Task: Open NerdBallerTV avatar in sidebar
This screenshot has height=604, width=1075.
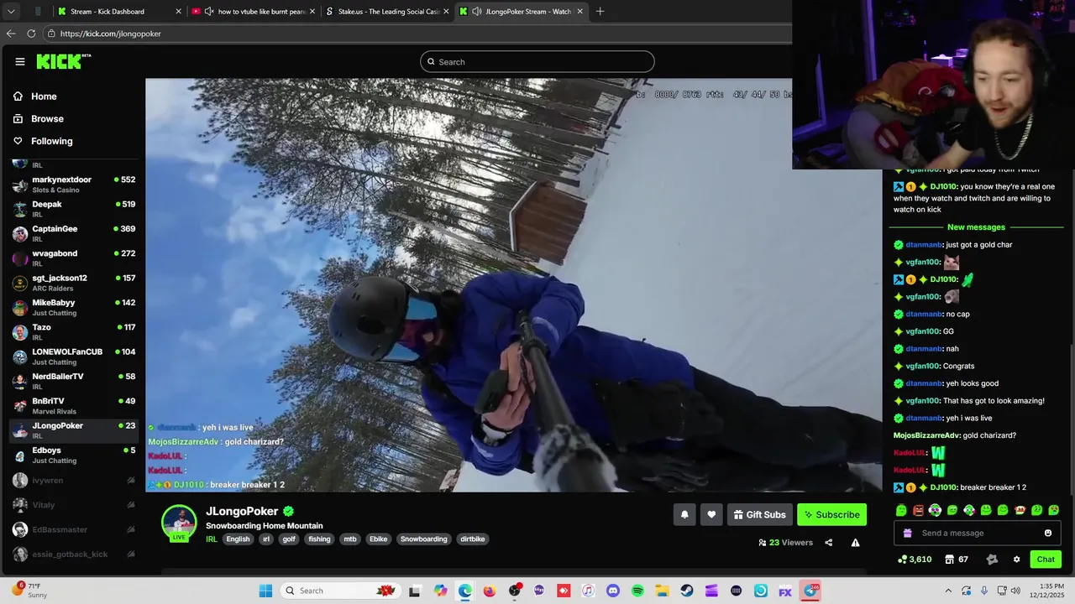Action: [20, 381]
